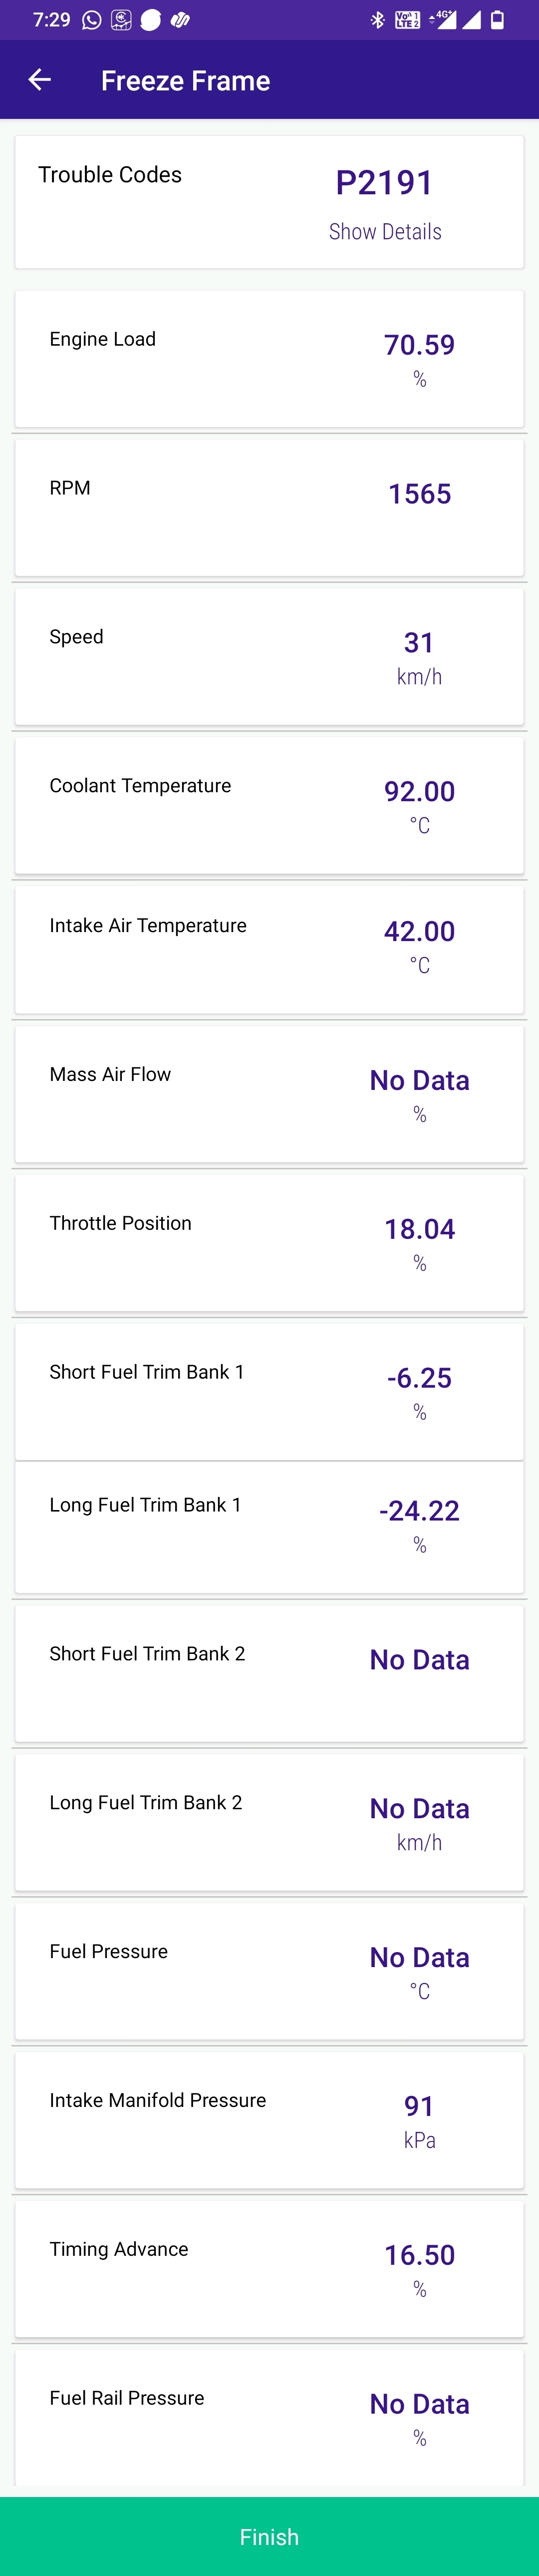Tap the Speed 31 km/h card

pyautogui.click(x=269, y=657)
